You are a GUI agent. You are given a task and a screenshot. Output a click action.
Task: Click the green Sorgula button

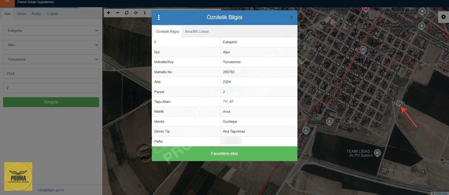51,102
